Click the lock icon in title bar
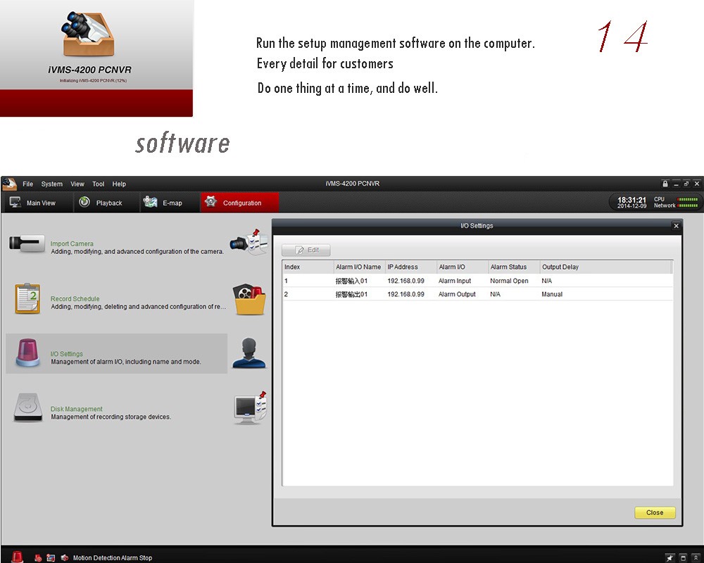This screenshot has width=704, height=563. (x=665, y=184)
